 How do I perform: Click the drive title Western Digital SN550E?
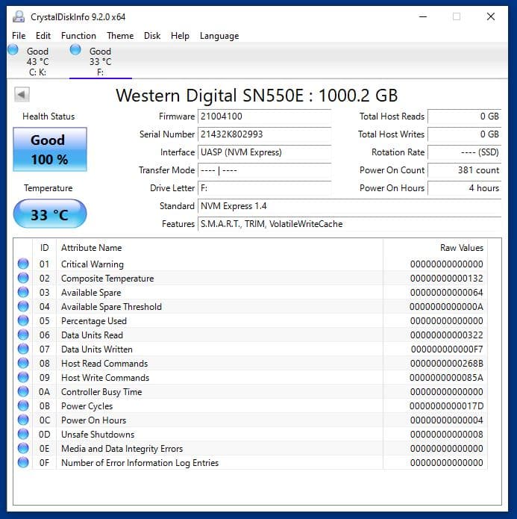point(257,96)
